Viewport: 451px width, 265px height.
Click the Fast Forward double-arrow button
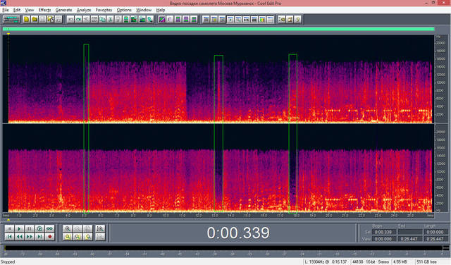coord(30,237)
